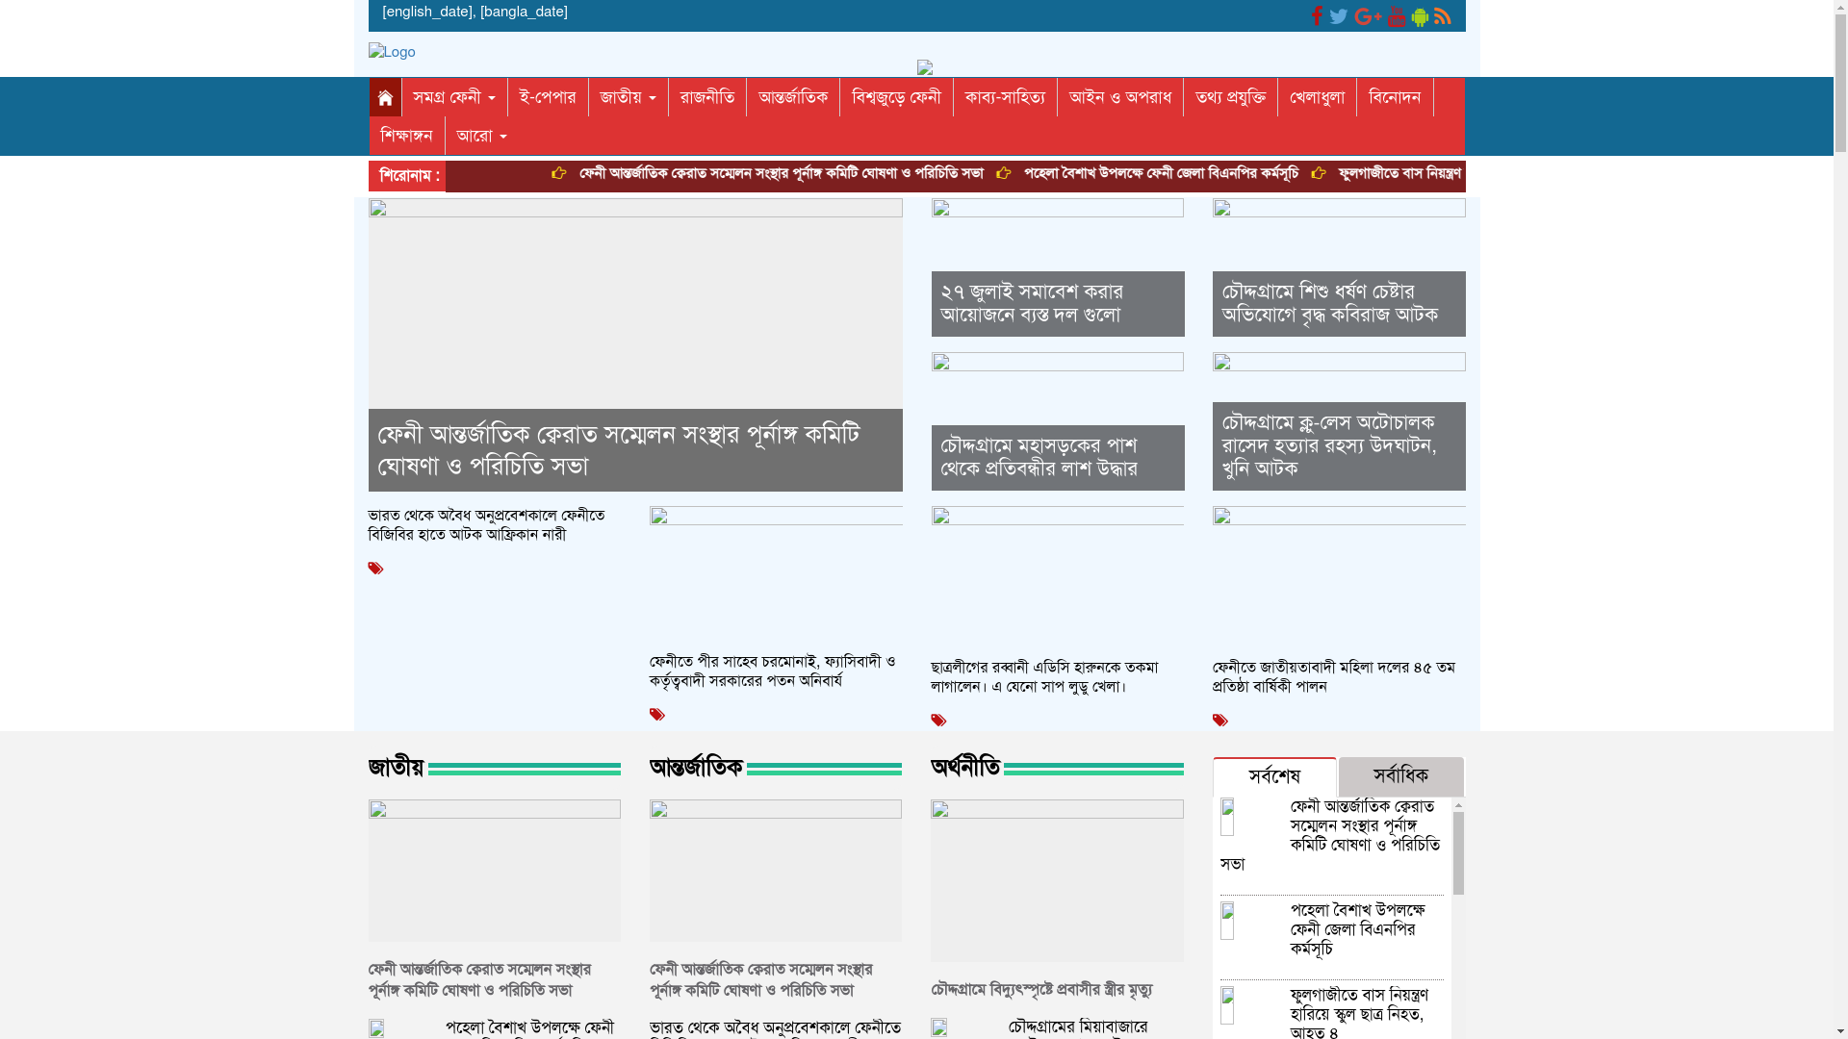Click tag icon under ছাত্রলীগের রব্বানী article
The image size is (1848, 1039).
938,721
